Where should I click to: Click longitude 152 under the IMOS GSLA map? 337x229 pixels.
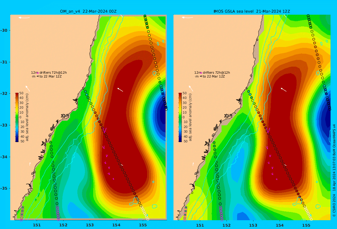click(227, 225)
